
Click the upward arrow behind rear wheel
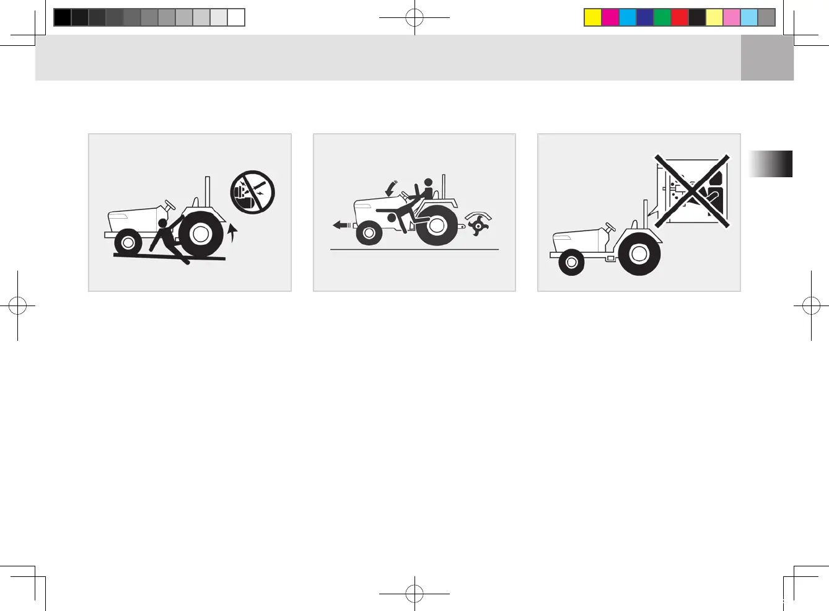232,233
